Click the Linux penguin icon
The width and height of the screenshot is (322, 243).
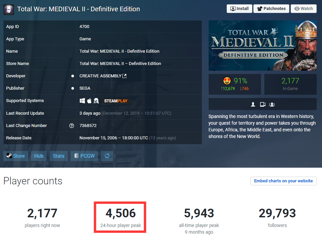(x=96, y=101)
